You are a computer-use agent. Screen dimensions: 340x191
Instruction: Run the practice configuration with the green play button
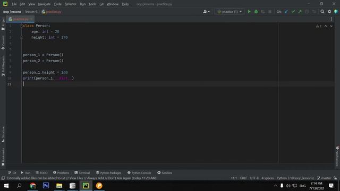point(249,12)
